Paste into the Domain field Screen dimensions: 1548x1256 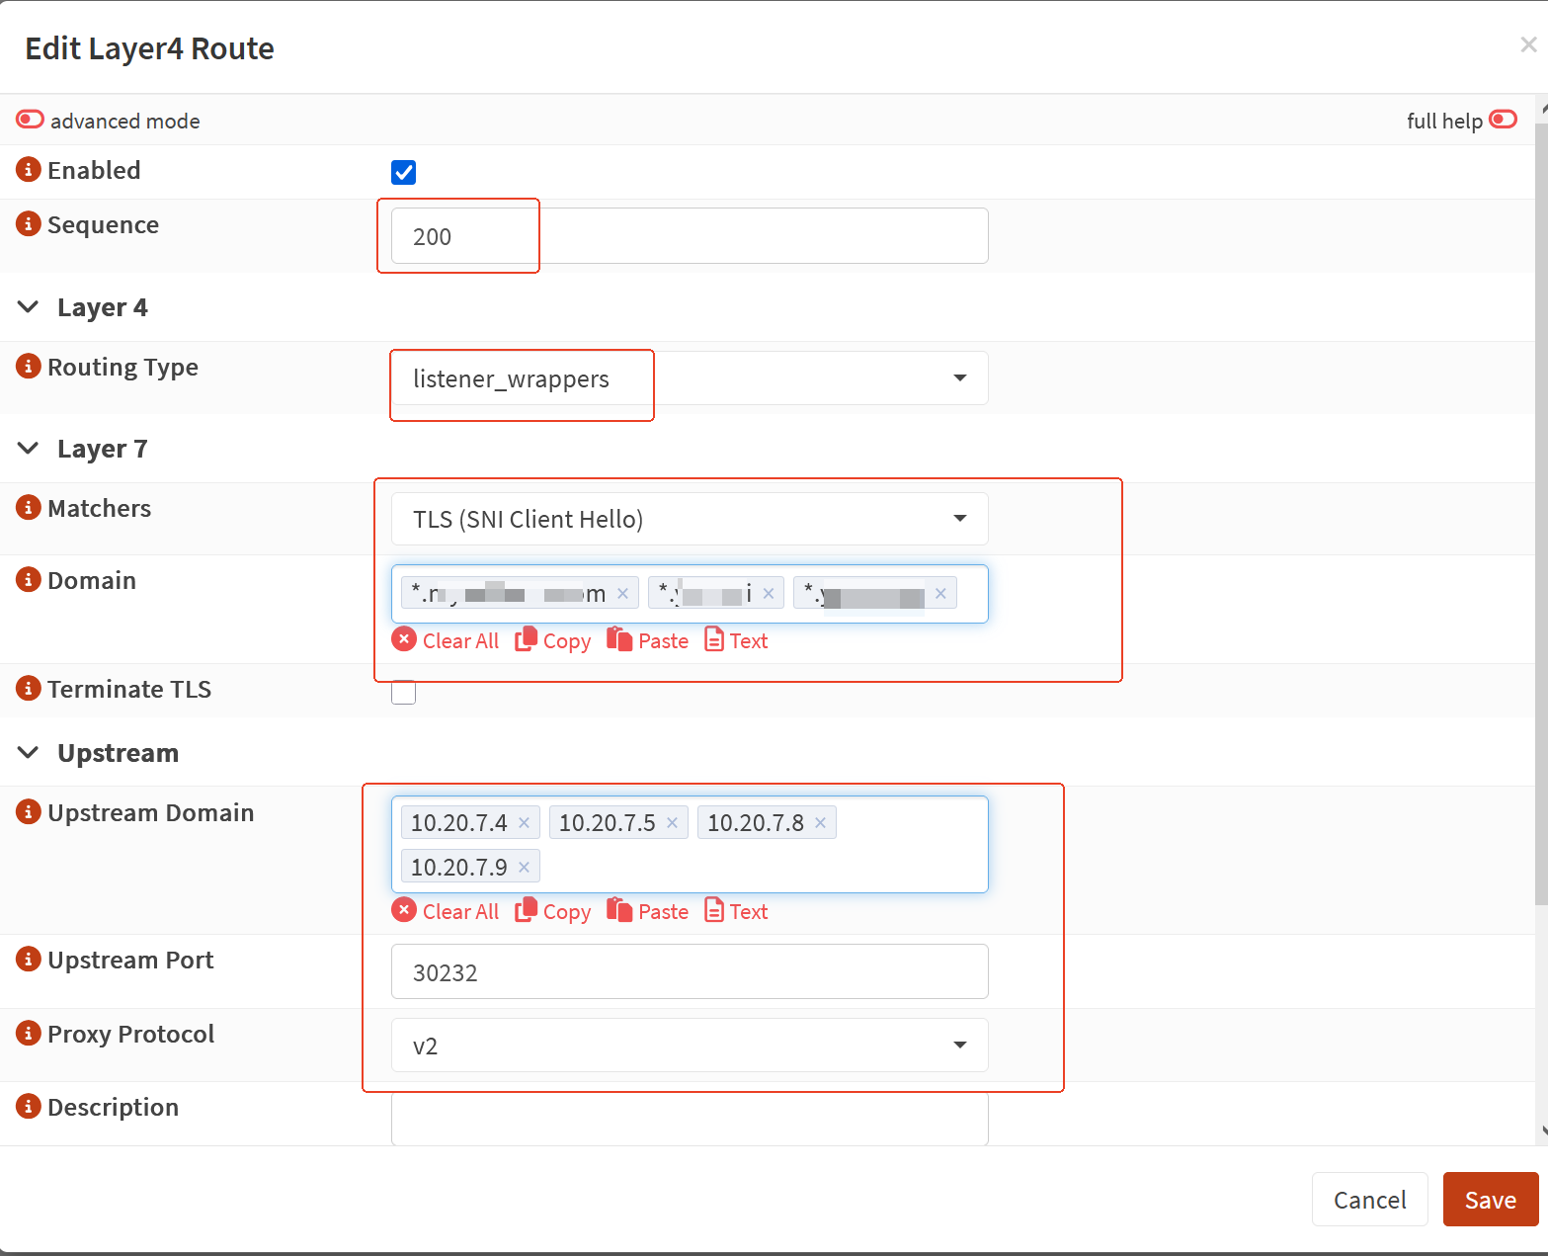648,640
